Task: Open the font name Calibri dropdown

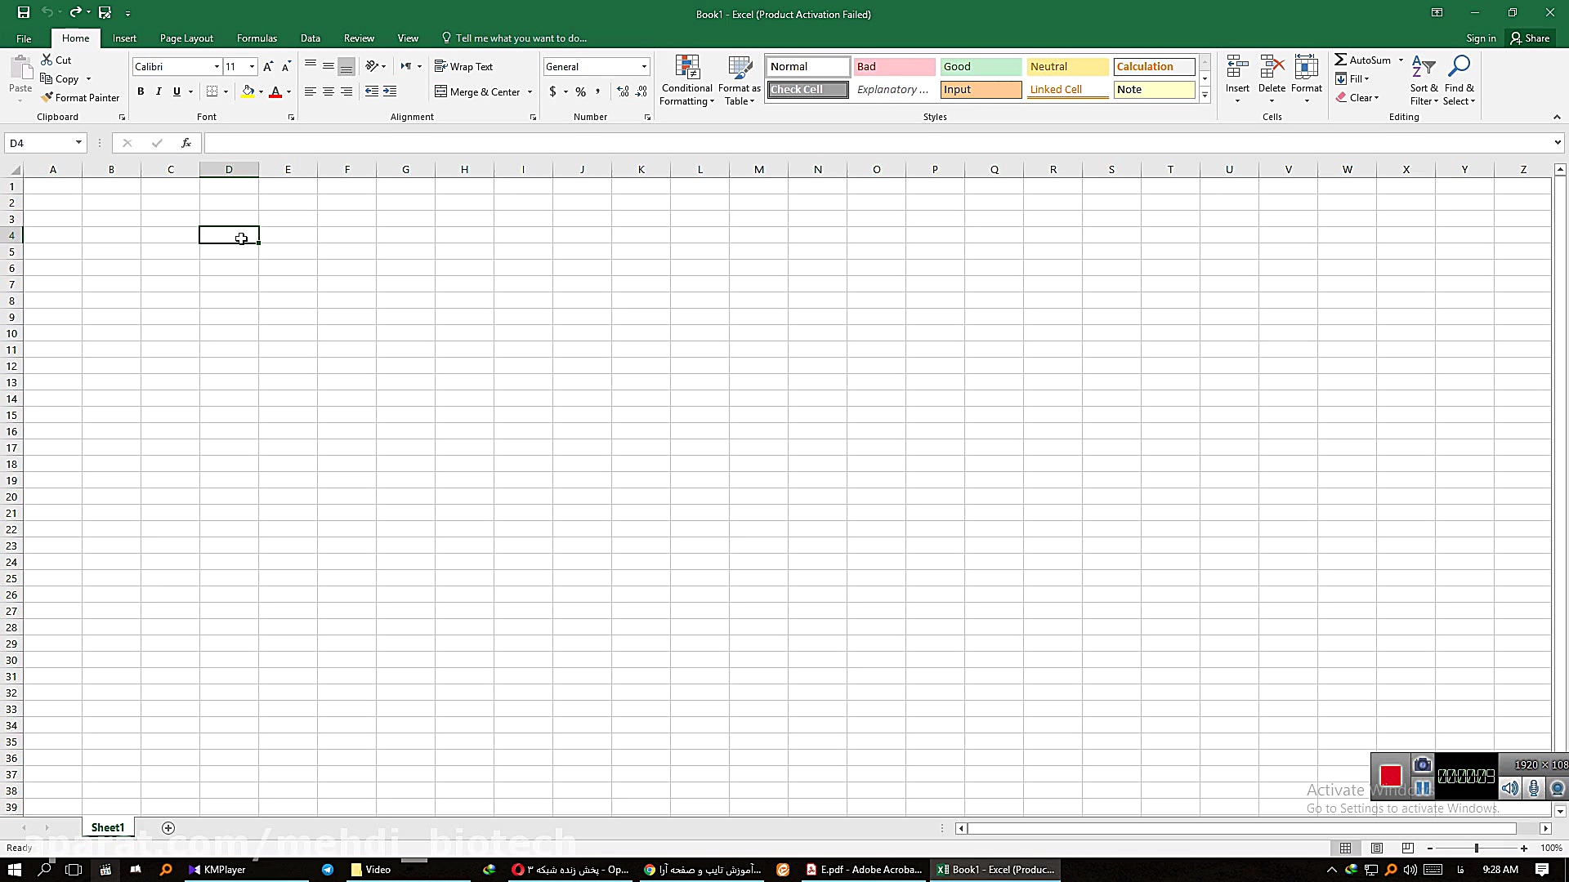Action: [217, 66]
